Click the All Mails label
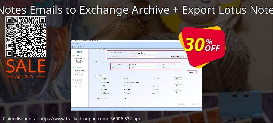273x123 pixels. (128, 79)
